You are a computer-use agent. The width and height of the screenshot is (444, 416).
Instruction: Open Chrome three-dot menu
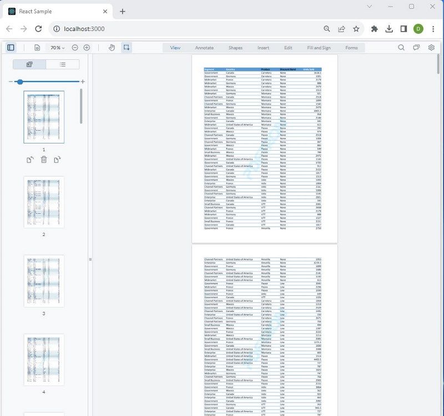pos(433,29)
